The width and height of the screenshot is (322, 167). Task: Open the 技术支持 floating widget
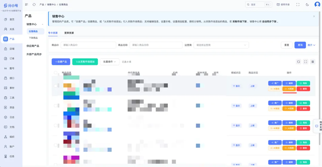coord(318,126)
